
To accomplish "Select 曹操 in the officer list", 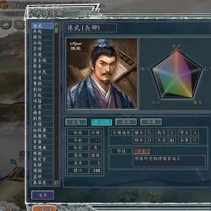I will coord(42,84).
